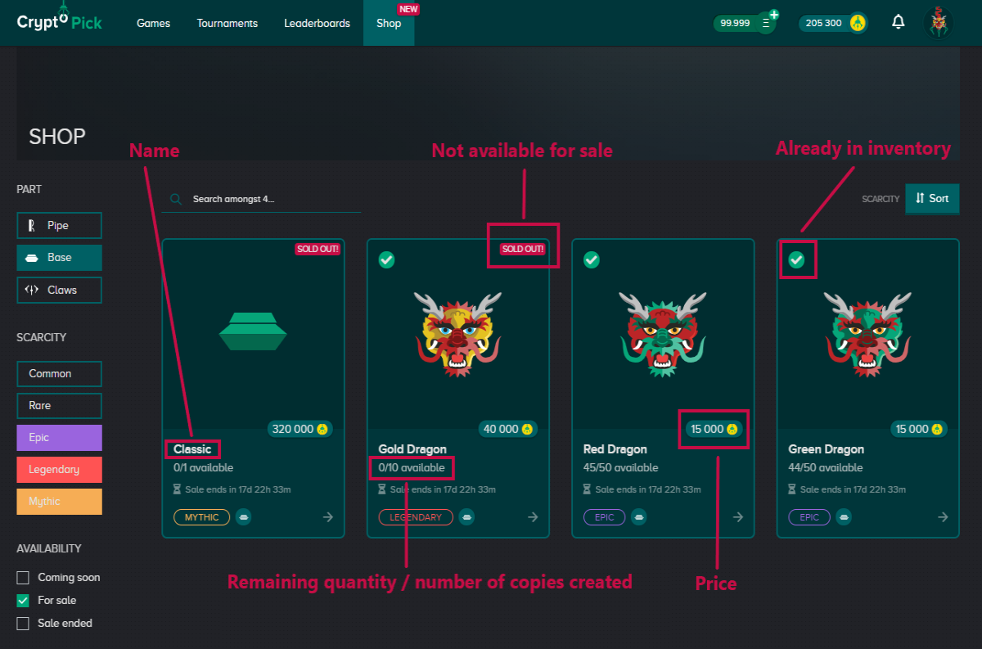Screen dimensions: 982x649
Task: Open the Classic base thumbnail
Action: click(x=253, y=331)
